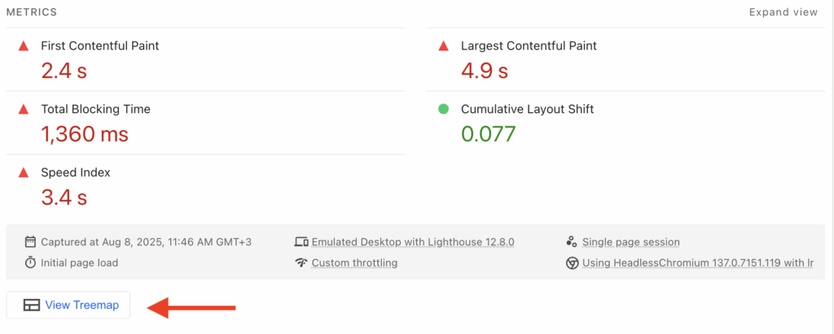
Task: Open the Single page session link
Action: (x=631, y=242)
